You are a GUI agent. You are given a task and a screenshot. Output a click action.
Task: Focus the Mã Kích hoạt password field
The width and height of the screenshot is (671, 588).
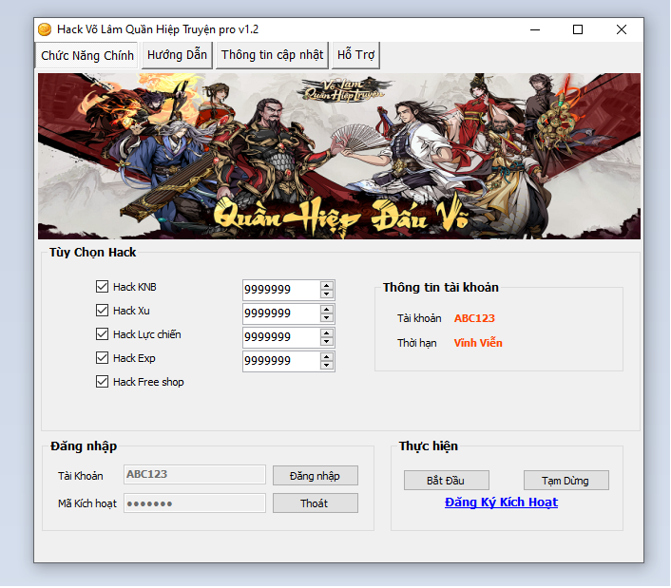[x=195, y=503]
